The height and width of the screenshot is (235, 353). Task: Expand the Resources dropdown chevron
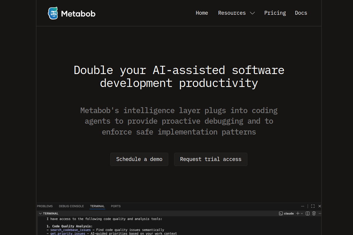(x=252, y=13)
